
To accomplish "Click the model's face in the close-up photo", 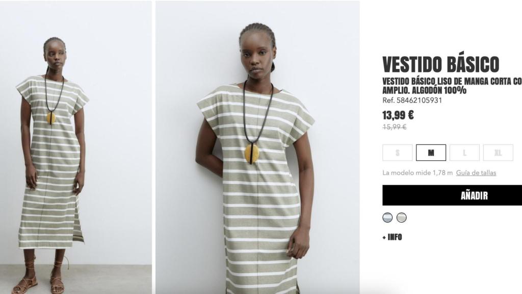I will click(256, 57).
